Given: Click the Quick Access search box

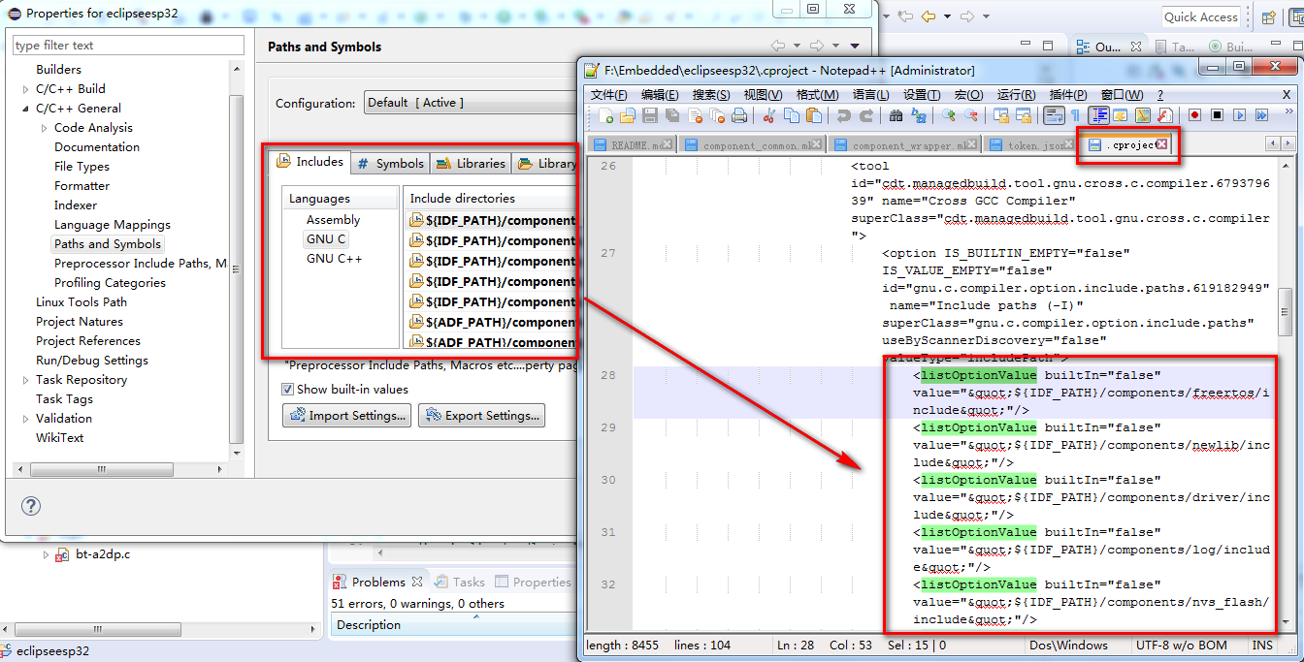Looking at the screenshot, I should (x=1201, y=16).
